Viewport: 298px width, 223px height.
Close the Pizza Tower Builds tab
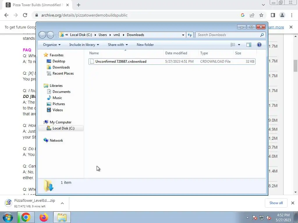pos(68,5)
